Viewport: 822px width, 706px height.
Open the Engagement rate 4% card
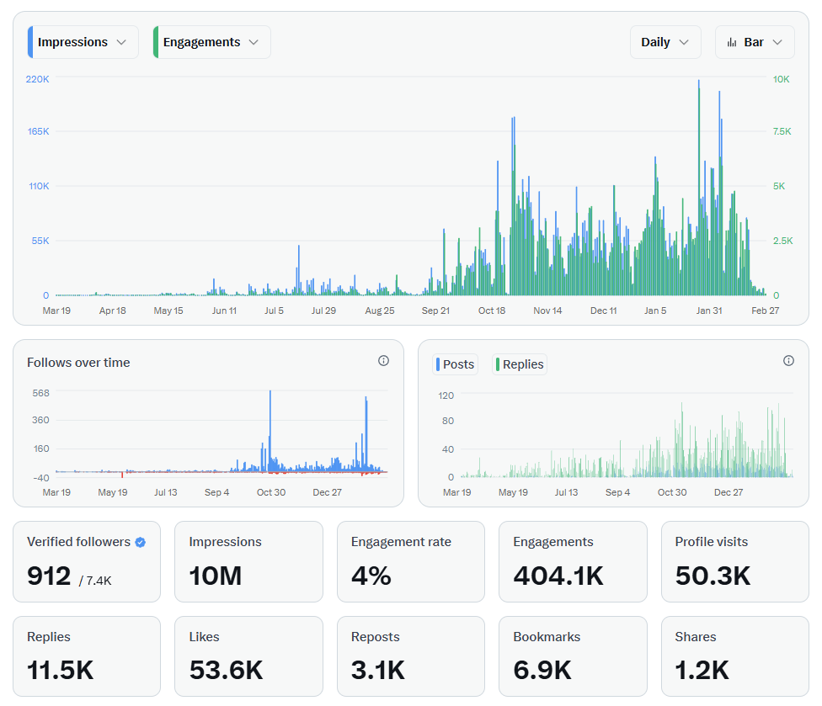(x=410, y=561)
